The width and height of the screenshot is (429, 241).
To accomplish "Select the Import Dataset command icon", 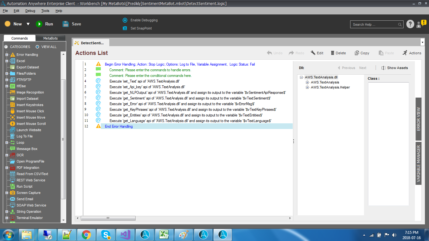I will coord(12,99).
